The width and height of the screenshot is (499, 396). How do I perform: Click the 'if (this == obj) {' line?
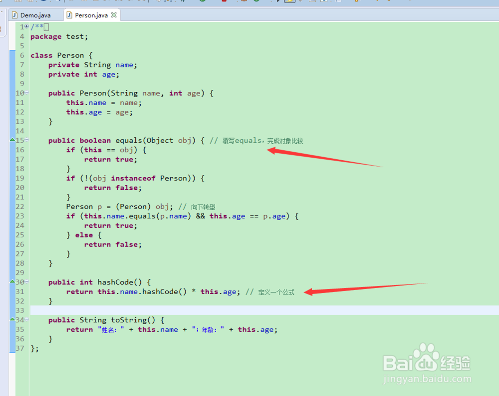[106, 150]
